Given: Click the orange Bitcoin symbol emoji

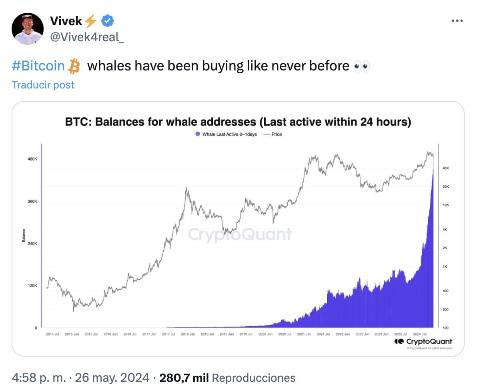Looking at the screenshot, I should tap(74, 66).
